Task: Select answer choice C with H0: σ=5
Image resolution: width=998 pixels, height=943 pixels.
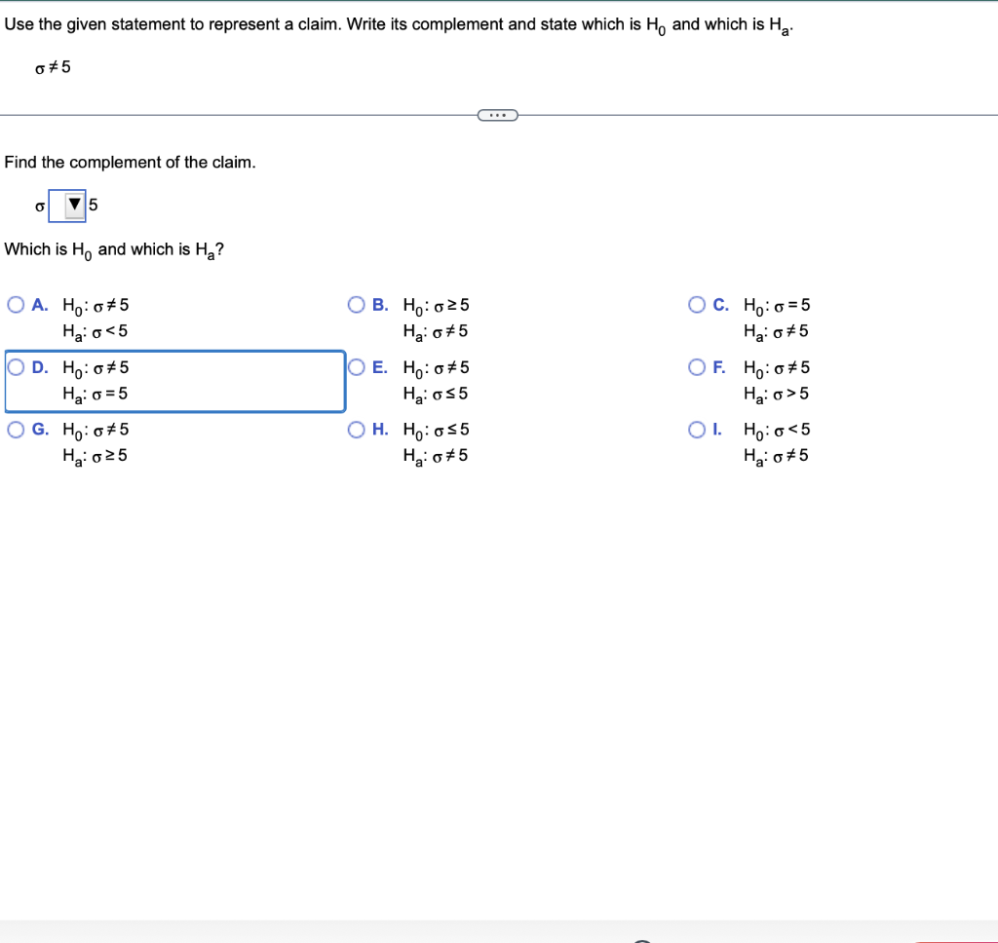Action: [697, 305]
